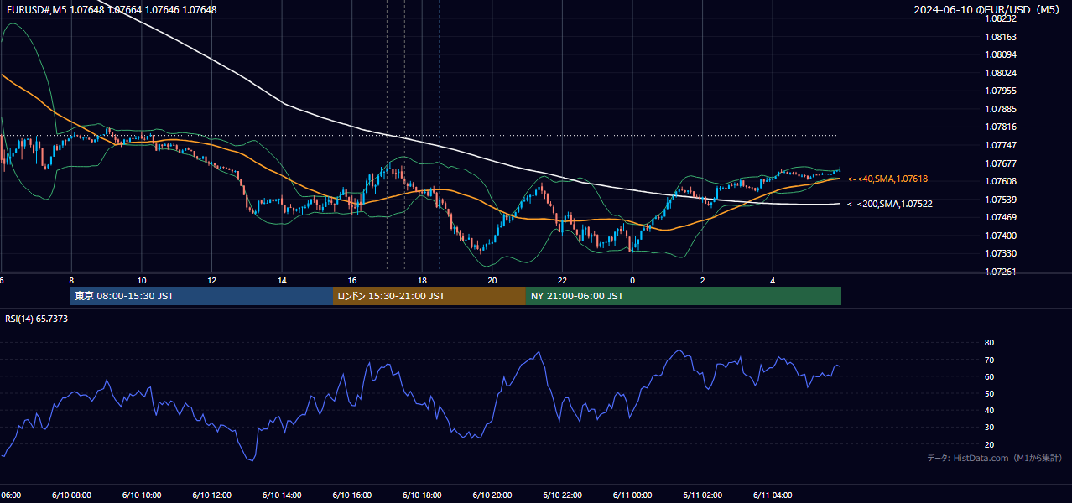Click hour marker 22 under the price chart

pos(562,280)
